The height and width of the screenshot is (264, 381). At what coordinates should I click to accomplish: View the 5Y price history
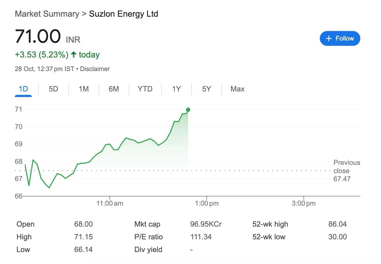pos(206,89)
